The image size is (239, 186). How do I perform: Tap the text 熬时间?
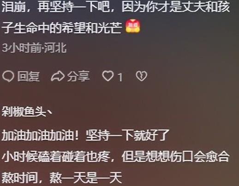pos(19,178)
